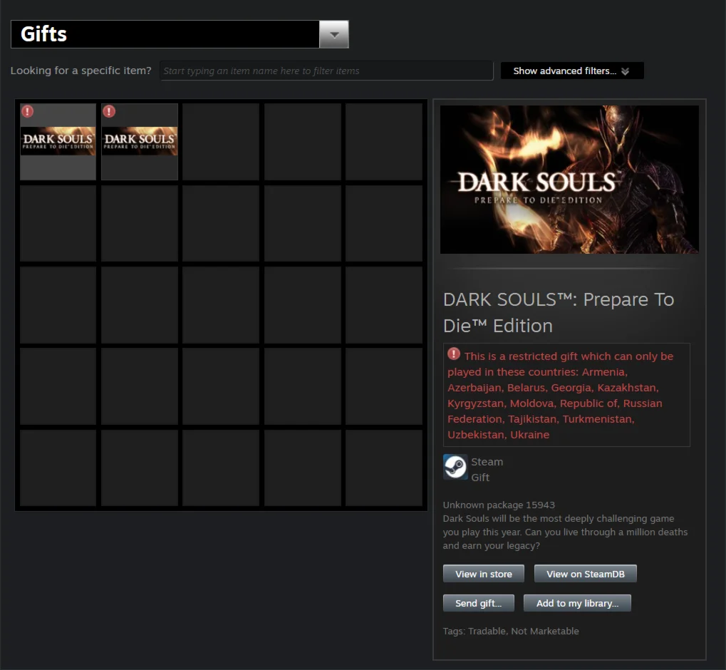Click the Dark Souls game description text

click(565, 532)
